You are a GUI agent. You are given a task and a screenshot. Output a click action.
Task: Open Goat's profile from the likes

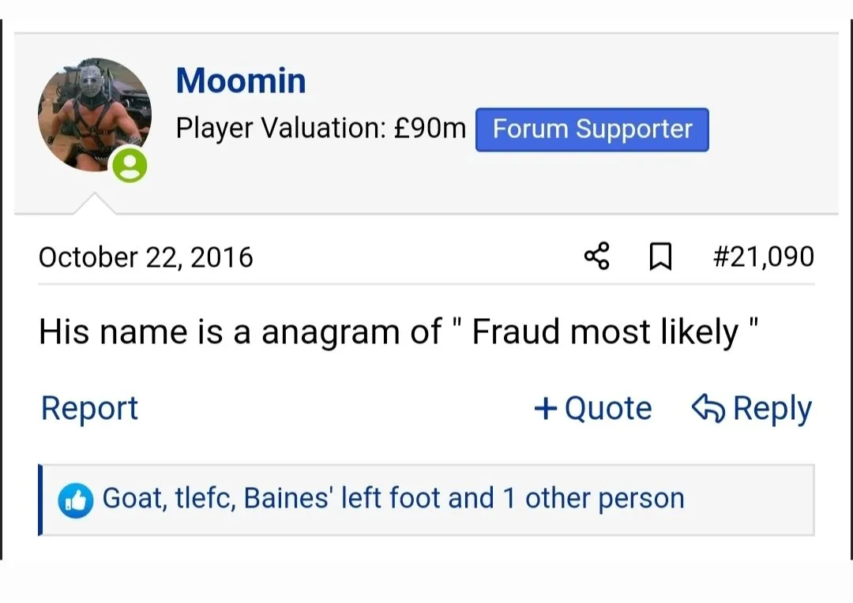click(130, 499)
